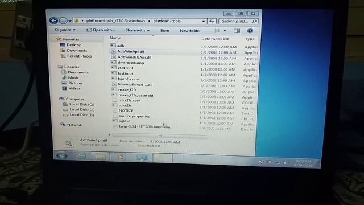Image resolution: width=364 pixels, height=205 pixels.
Task: Select the make_f2fs file icon
Action: coord(114,89)
